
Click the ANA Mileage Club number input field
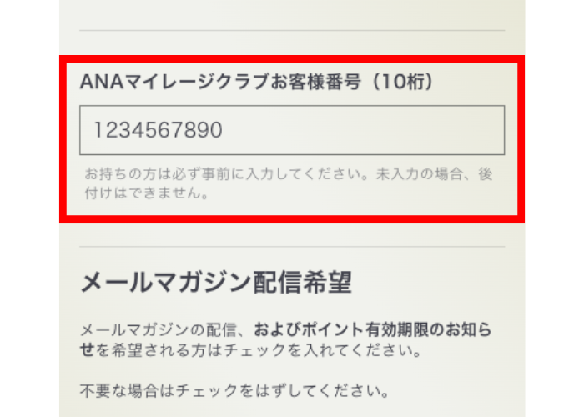point(292,130)
